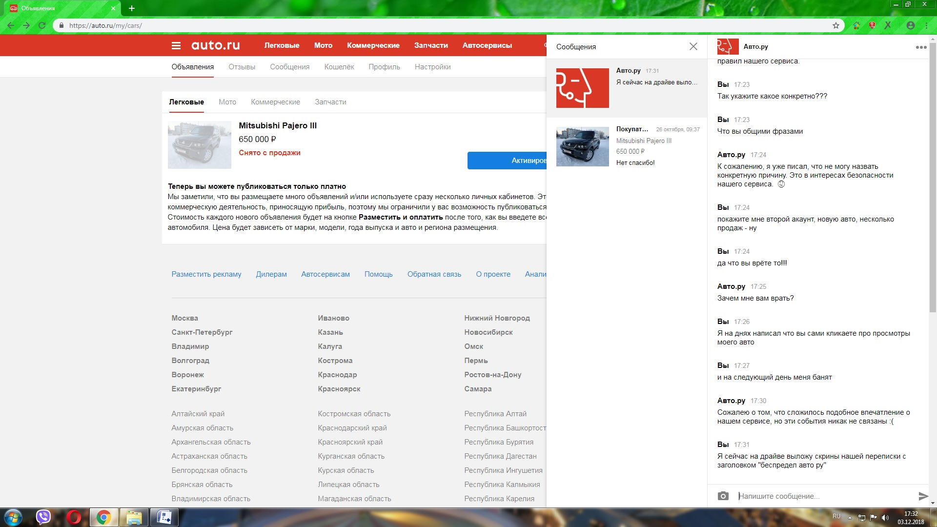Switch to the Кошелёк tab

point(339,67)
